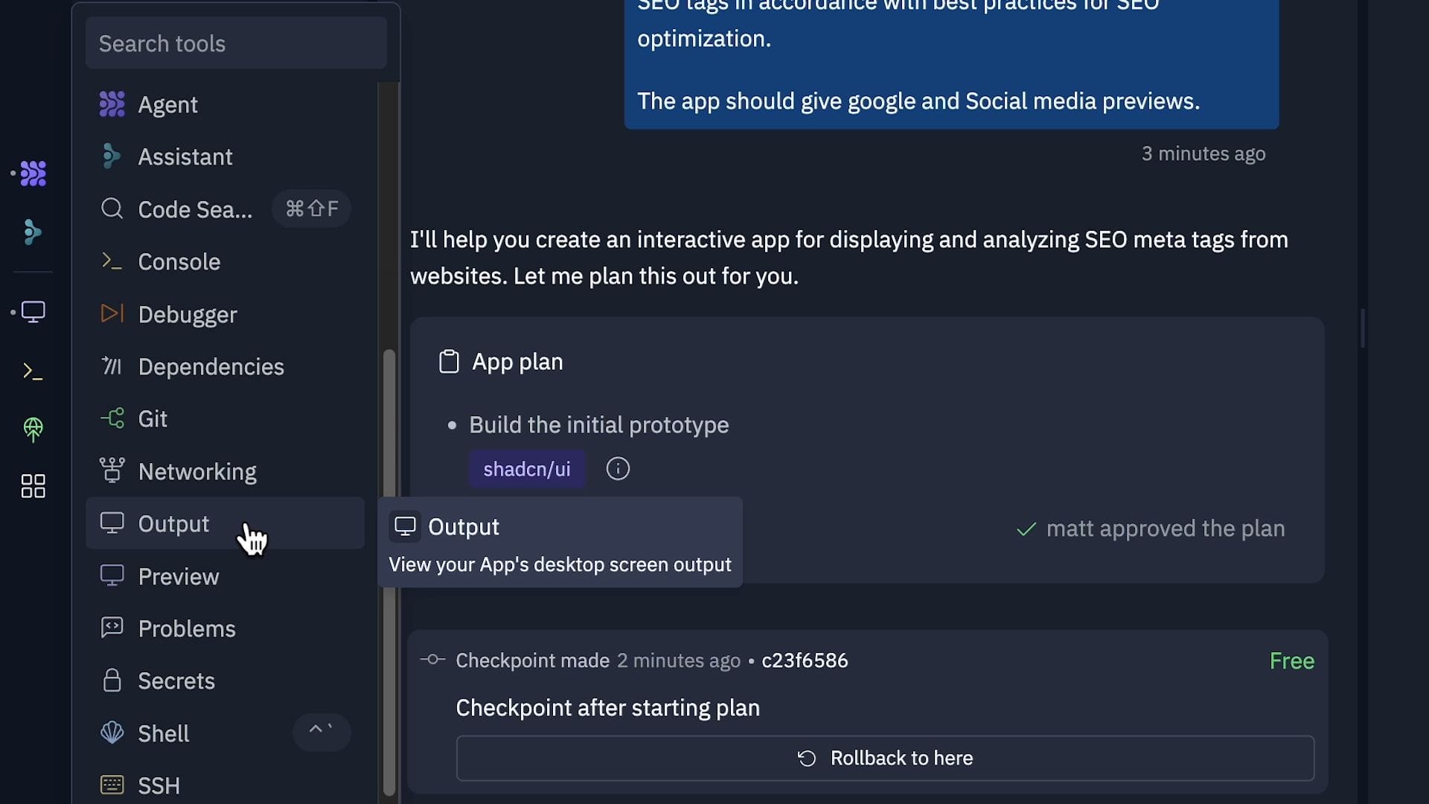Click the info icon beside shadcn/ui
Screen dimensions: 1429x804
click(x=618, y=469)
